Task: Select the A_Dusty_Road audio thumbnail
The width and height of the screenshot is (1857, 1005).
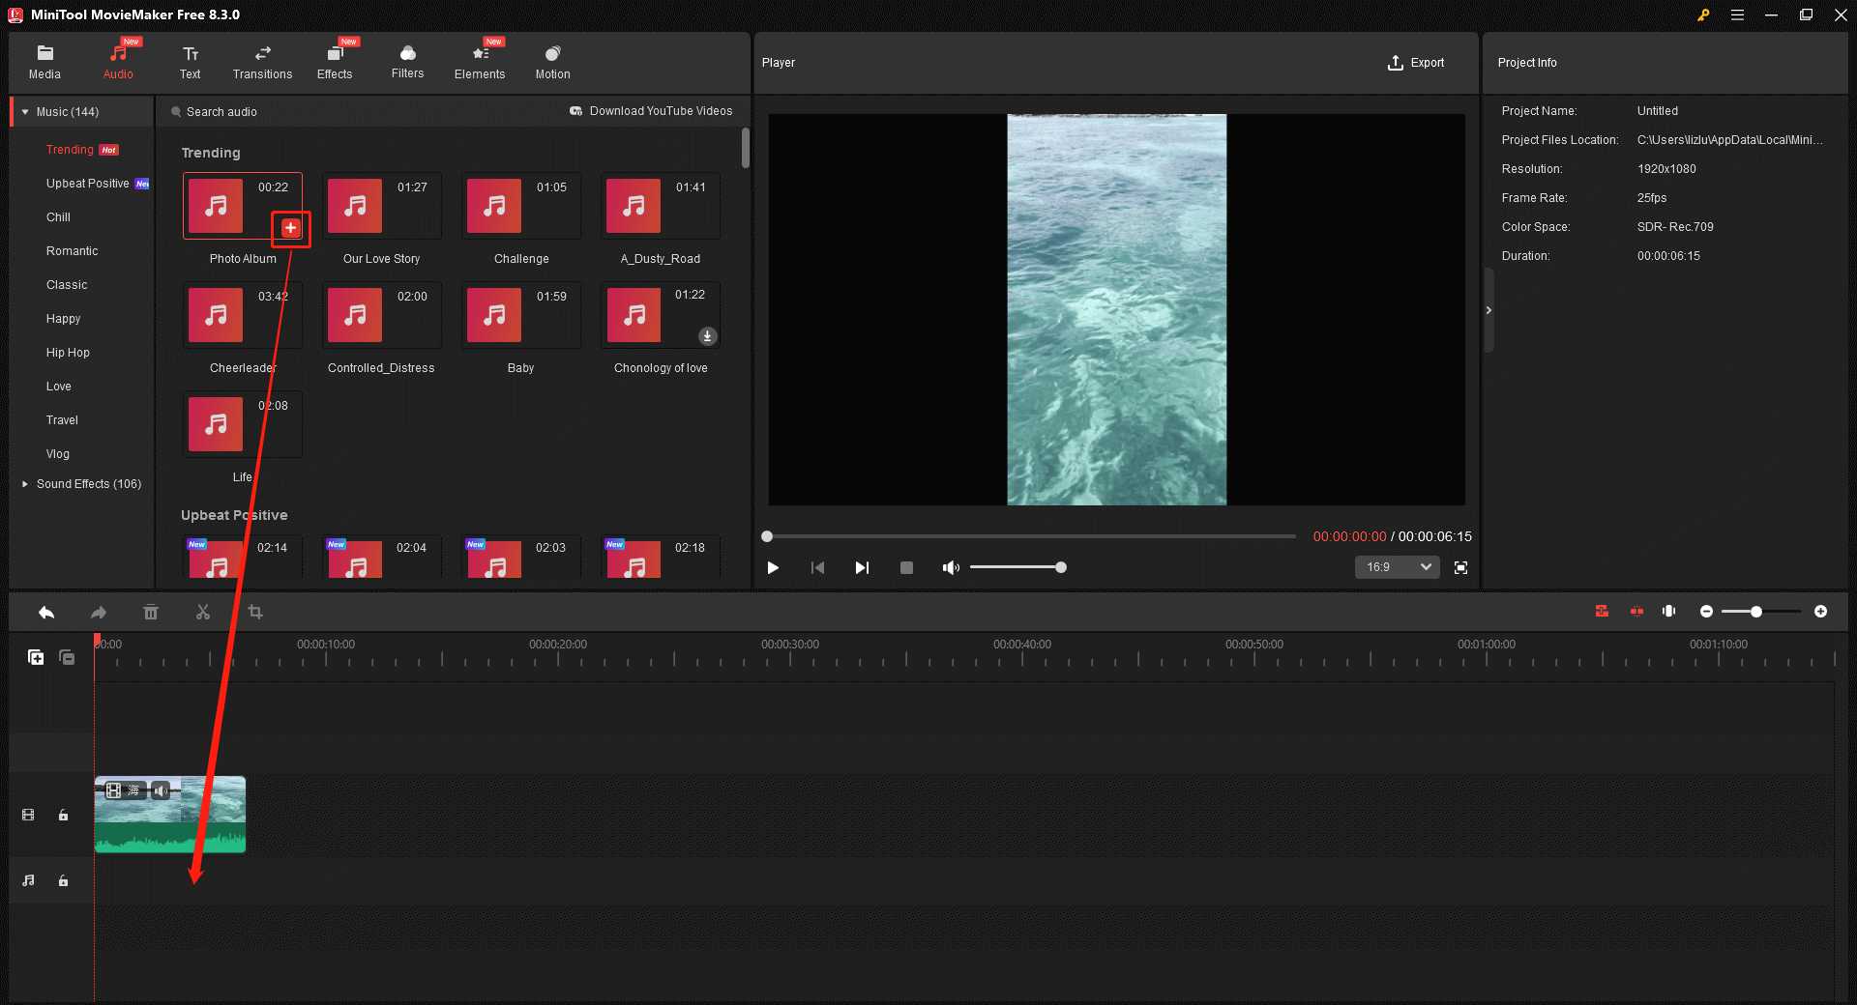Action: point(660,206)
